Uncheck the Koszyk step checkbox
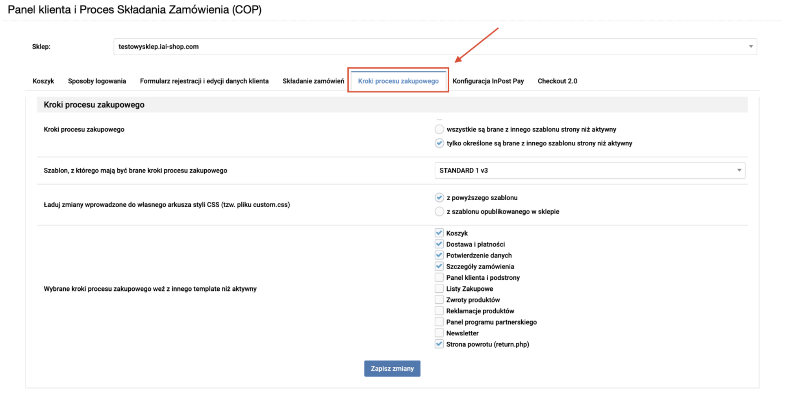 439,233
